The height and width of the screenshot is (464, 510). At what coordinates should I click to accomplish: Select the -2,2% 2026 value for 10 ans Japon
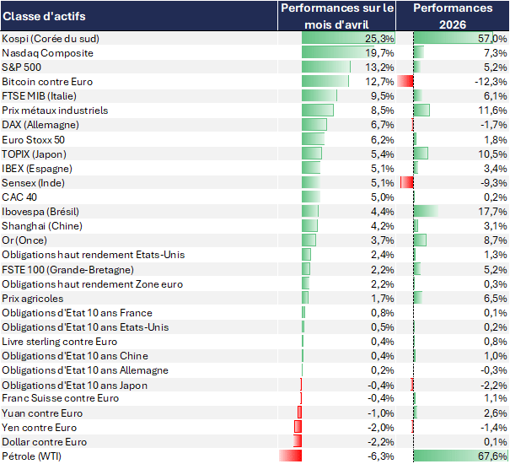494,386
